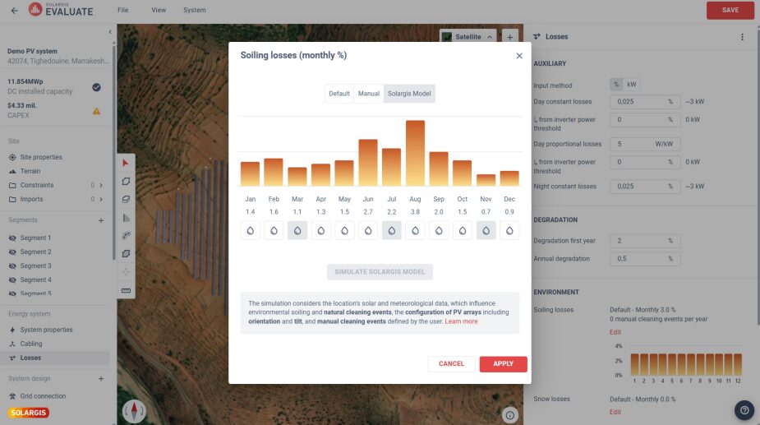
Task: Click the back arrow in header
Action: pos(14,10)
